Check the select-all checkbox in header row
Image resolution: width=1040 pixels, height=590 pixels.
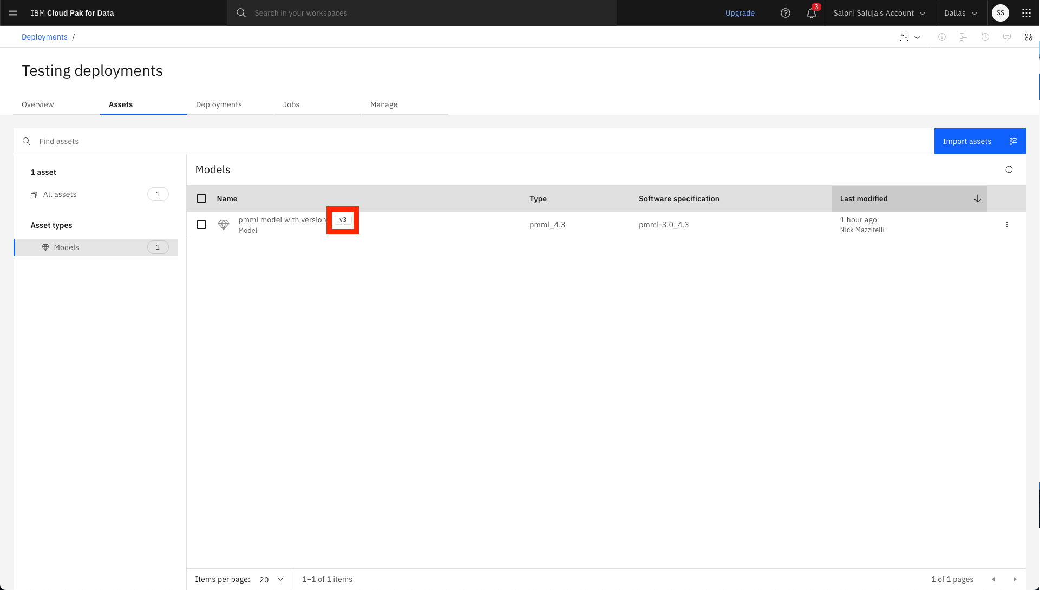pos(201,199)
